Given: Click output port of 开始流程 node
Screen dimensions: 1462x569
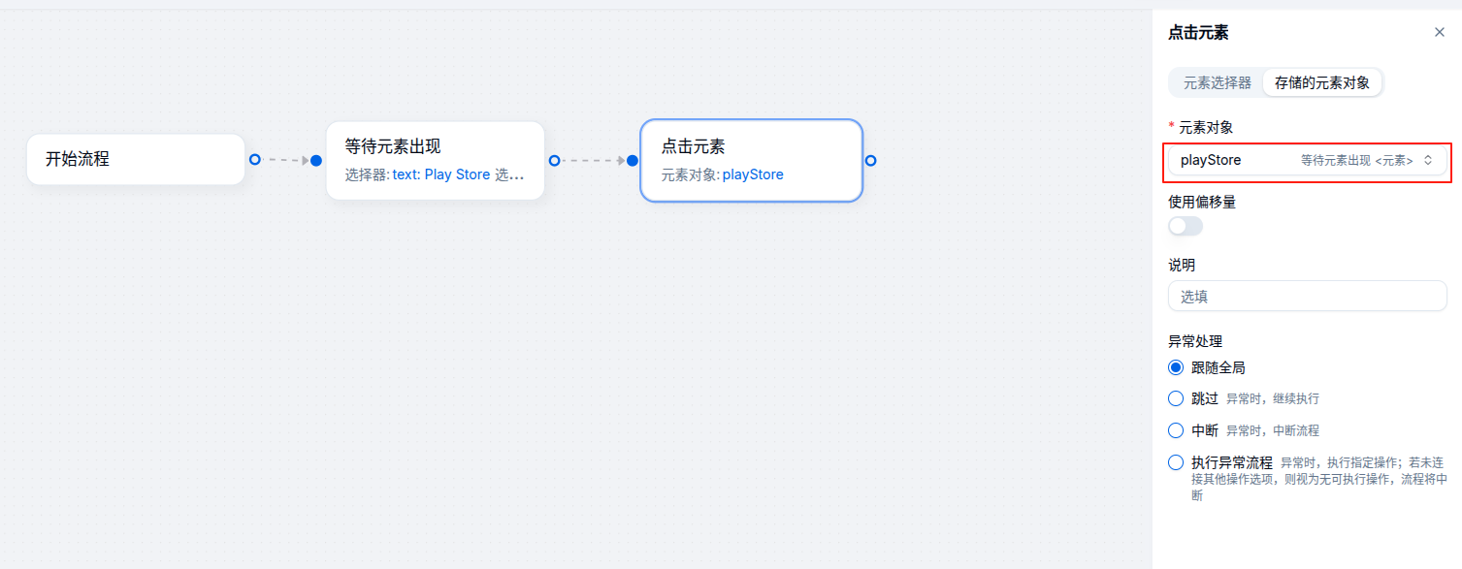Looking at the screenshot, I should pos(254,159).
